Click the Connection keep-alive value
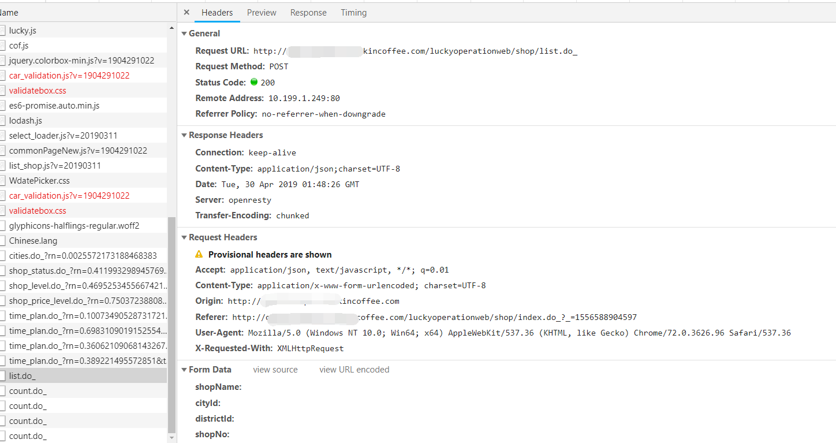The image size is (836, 443). (272, 152)
